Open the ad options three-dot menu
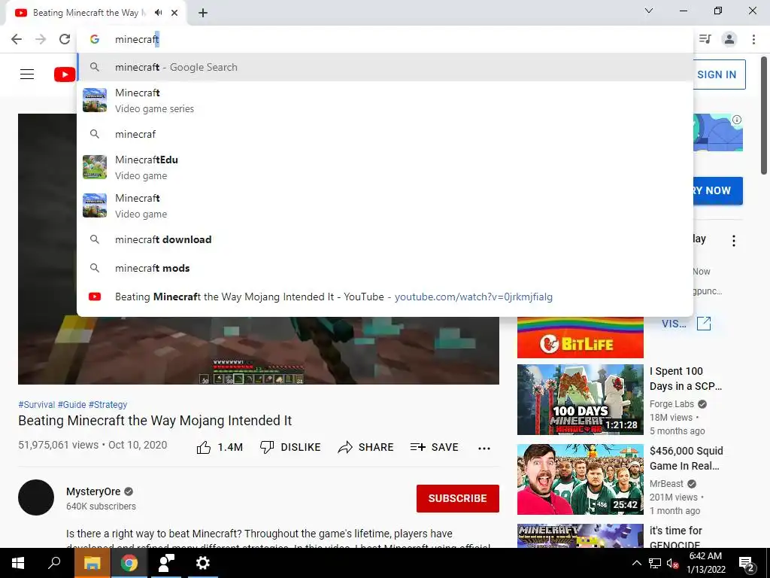The height and width of the screenshot is (578, 770). coord(734,241)
